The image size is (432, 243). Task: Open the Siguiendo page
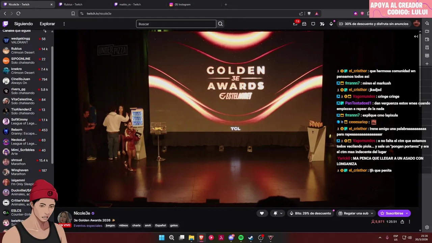[23, 24]
